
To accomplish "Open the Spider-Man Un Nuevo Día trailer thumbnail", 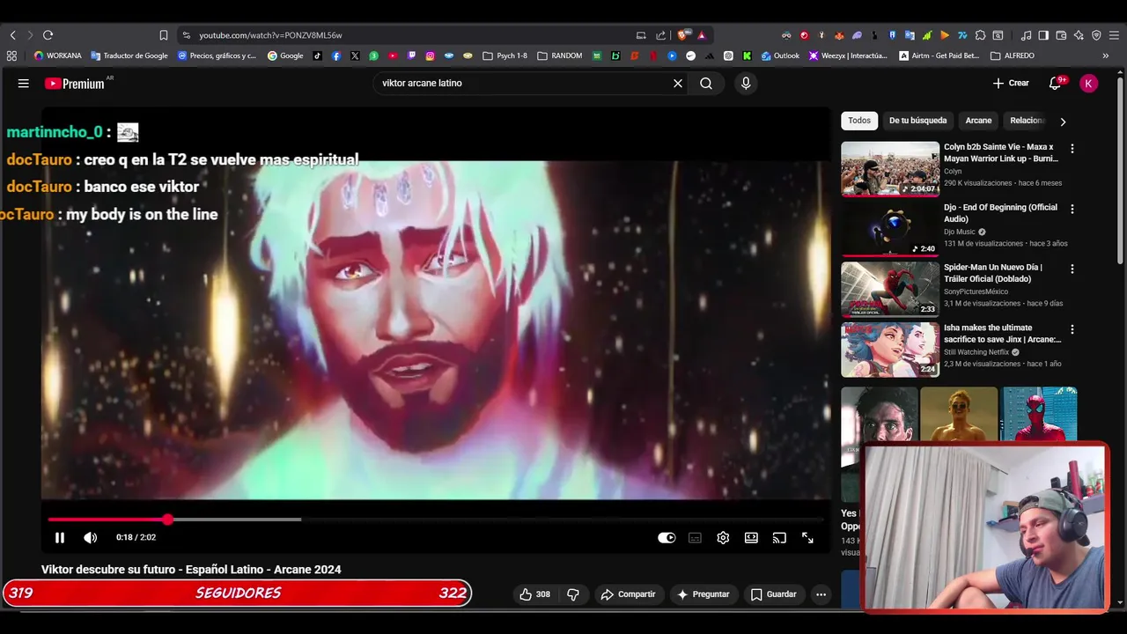I will tap(890, 289).
